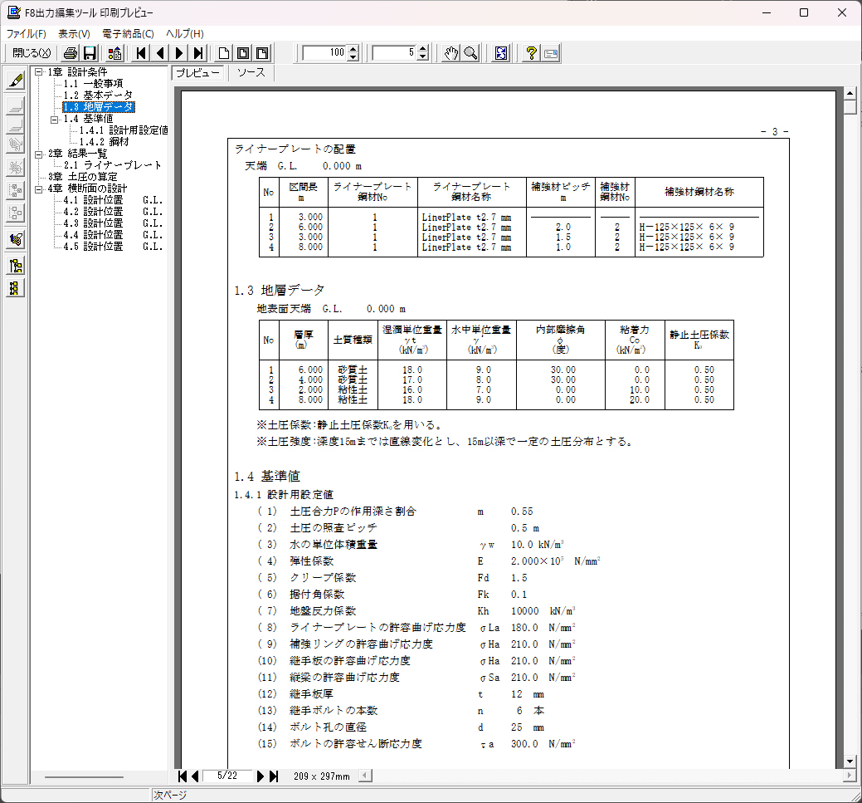Decrease the value 5 with down arrow
The image size is (862, 803).
pyautogui.click(x=423, y=57)
